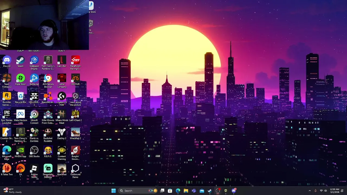
Task: Open the Epic Games Launcher icon
Action: (x=7, y=117)
